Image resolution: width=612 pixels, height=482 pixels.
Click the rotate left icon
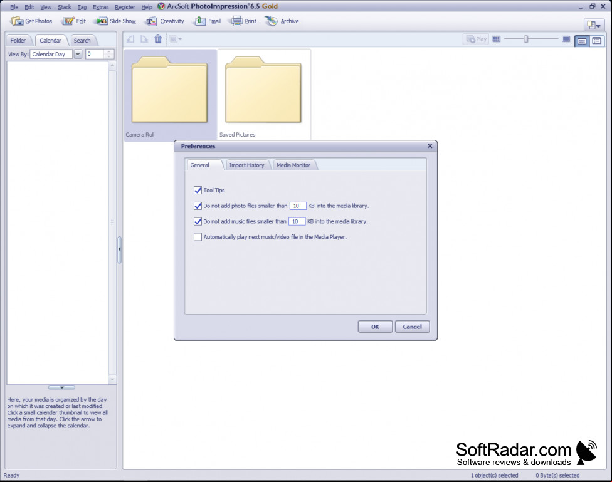click(131, 39)
